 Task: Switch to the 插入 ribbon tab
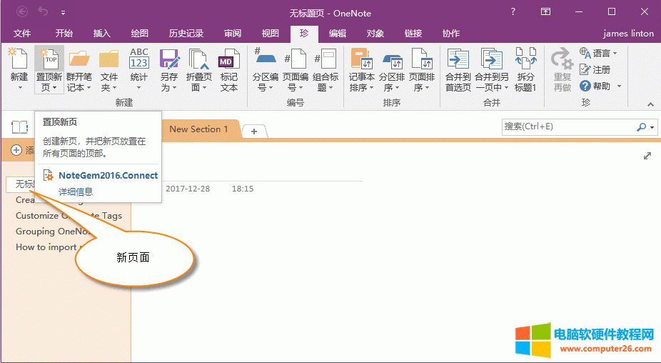[x=102, y=34]
